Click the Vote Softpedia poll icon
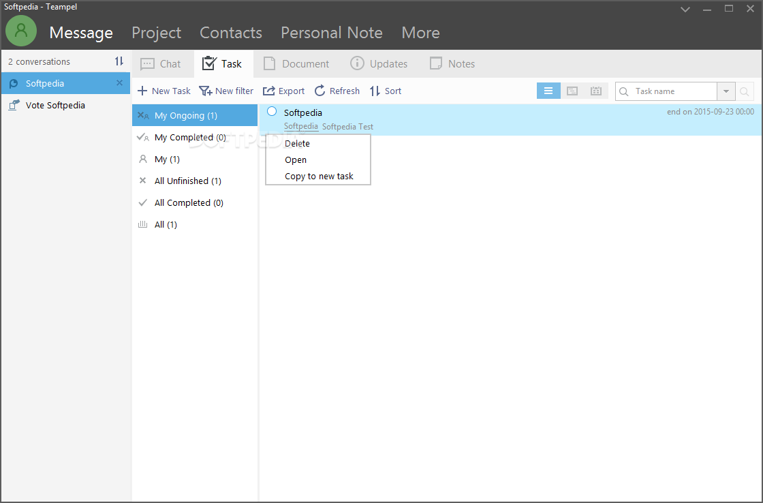The height and width of the screenshot is (503, 763). [14, 105]
